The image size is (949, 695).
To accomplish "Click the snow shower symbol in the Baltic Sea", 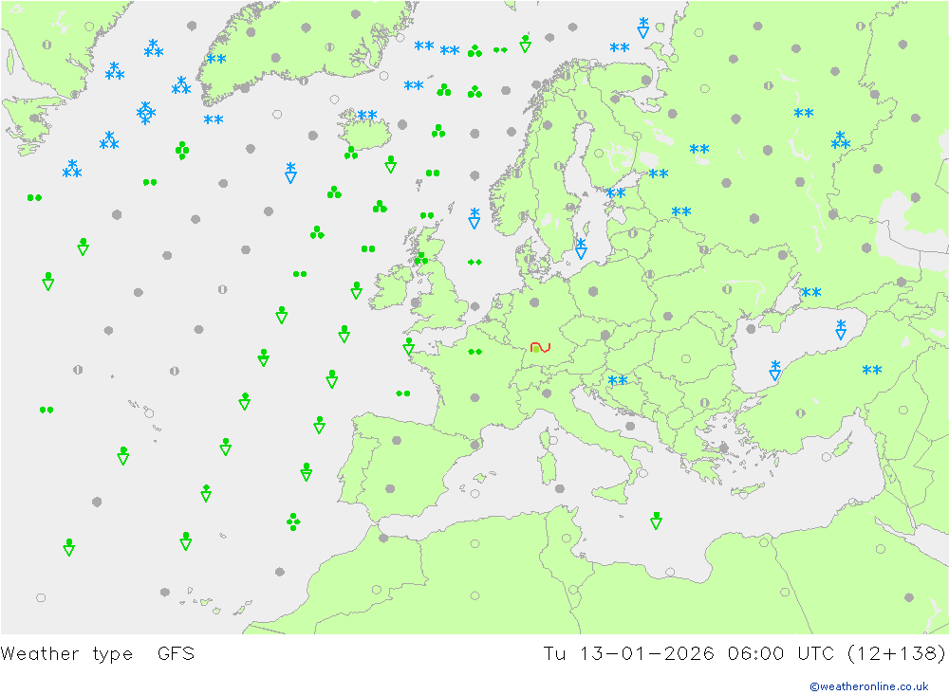I will click(x=581, y=248).
